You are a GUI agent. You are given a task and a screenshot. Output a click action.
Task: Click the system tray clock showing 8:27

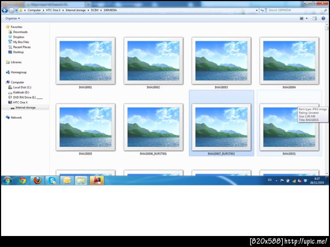[x=317, y=180]
